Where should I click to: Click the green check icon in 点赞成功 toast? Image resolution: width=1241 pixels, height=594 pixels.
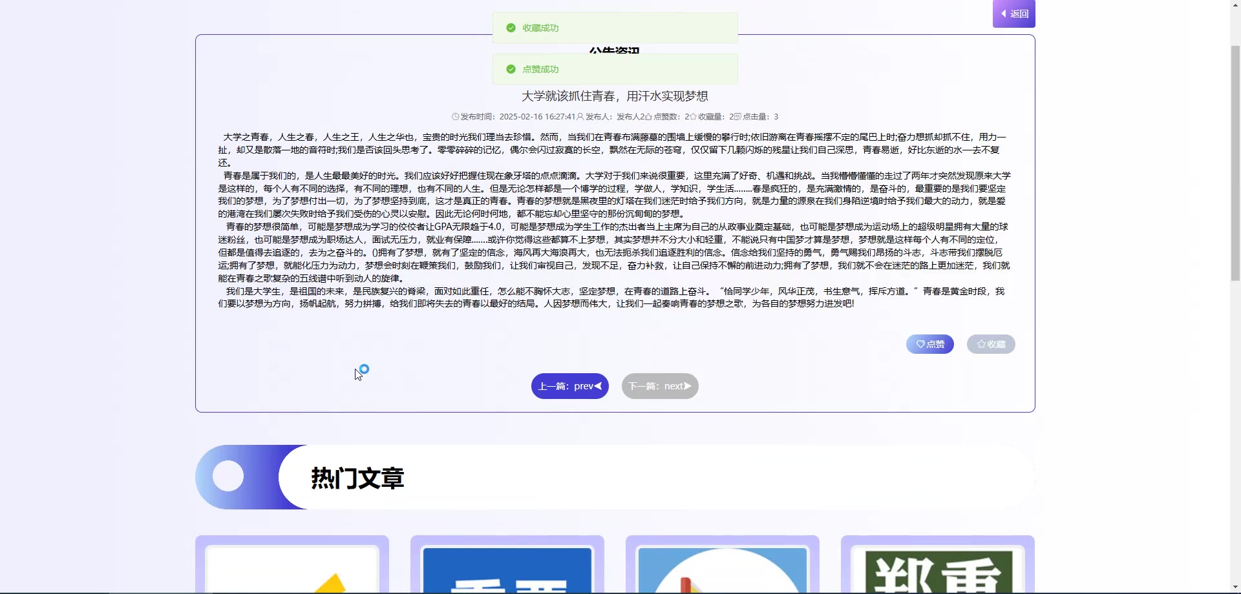click(511, 69)
